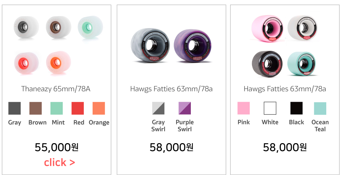Image resolution: width=342 pixels, height=175 pixels.
Task: Select the Brown color swatch
Action: pos(36,108)
